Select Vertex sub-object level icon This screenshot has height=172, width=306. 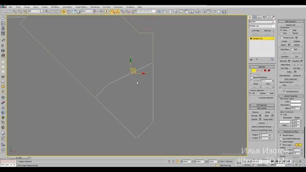pyautogui.click(x=254, y=70)
